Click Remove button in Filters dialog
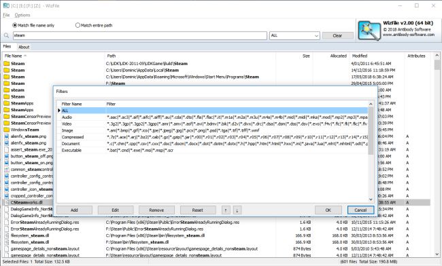 point(156,210)
